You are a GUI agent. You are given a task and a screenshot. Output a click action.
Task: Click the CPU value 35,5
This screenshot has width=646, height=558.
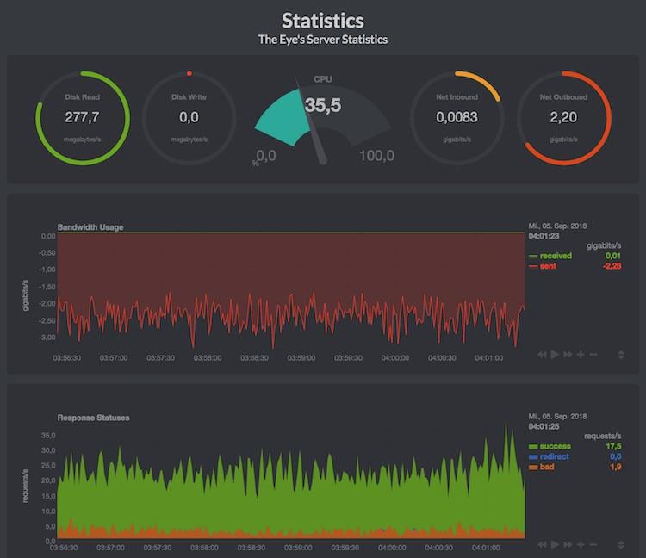pyautogui.click(x=323, y=105)
